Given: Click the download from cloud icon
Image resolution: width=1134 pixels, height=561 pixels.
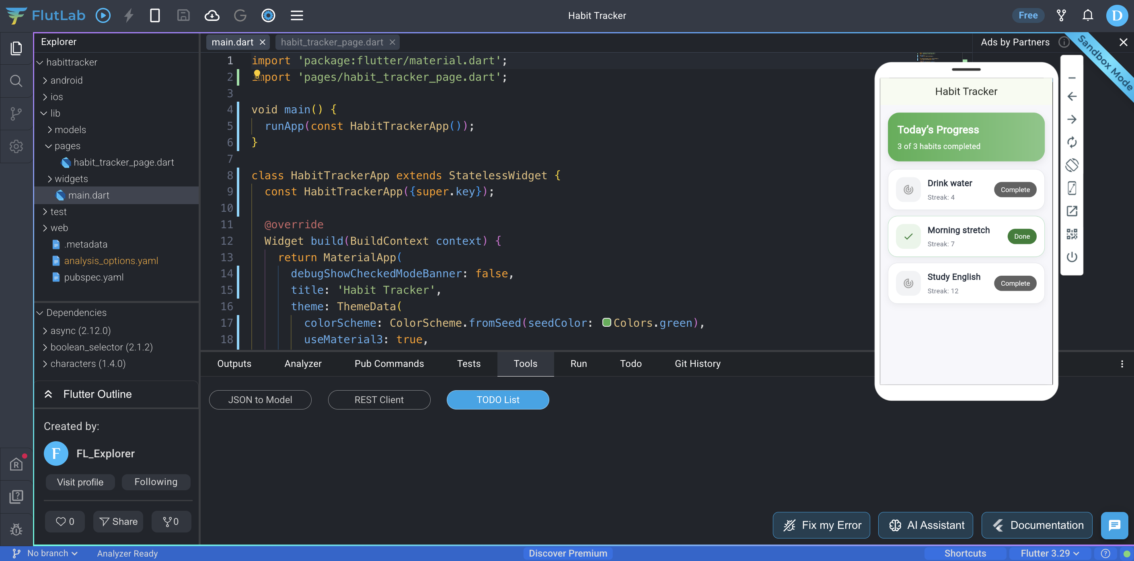Looking at the screenshot, I should click(x=212, y=15).
